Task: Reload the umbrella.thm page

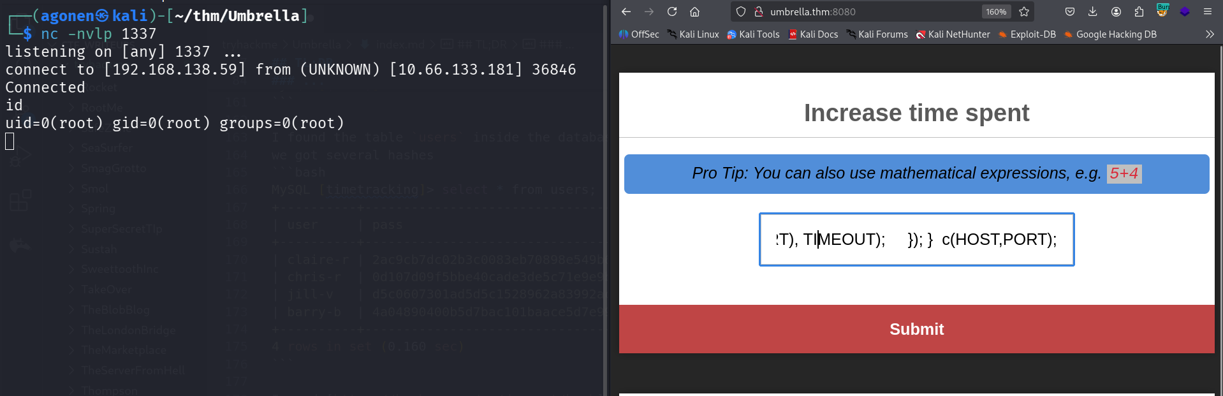Action: (672, 11)
